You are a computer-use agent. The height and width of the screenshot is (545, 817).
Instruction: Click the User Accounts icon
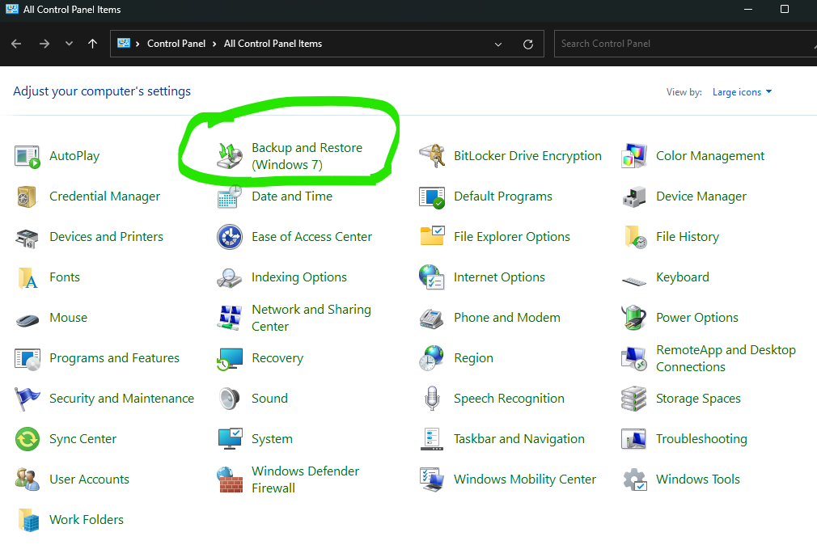(x=27, y=480)
